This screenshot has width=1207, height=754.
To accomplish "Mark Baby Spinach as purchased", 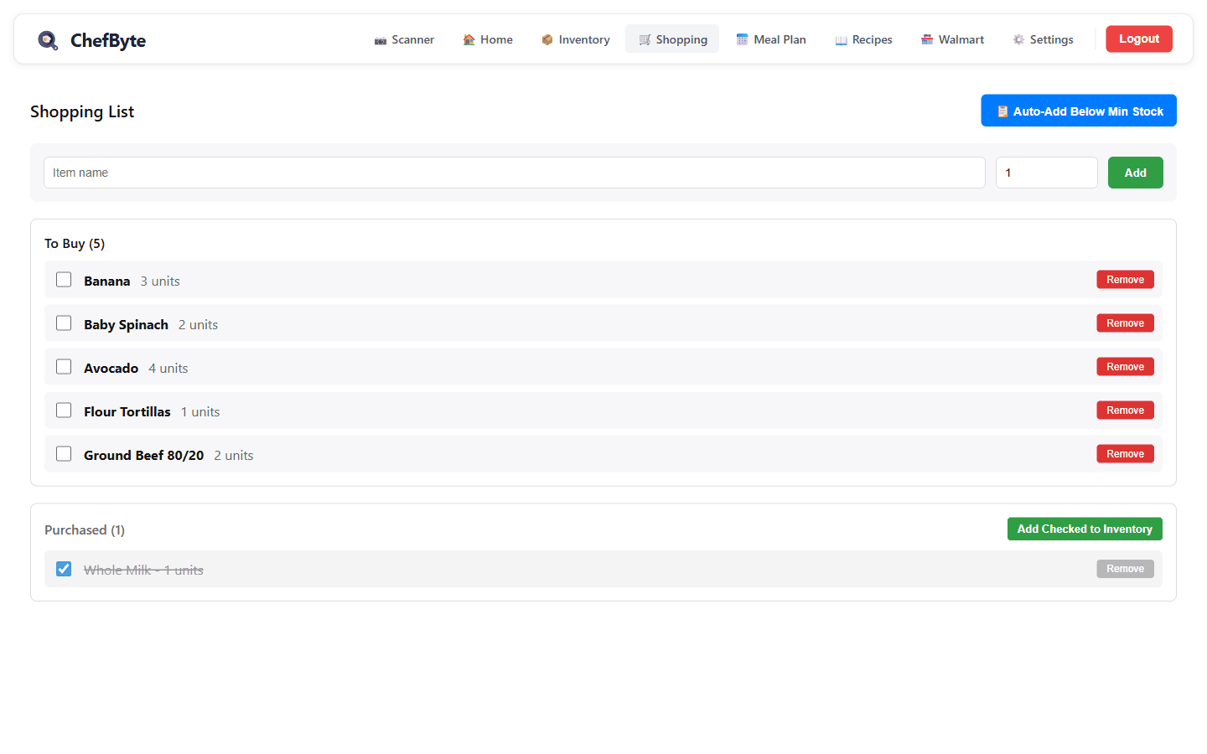I will (x=64, y=323).
